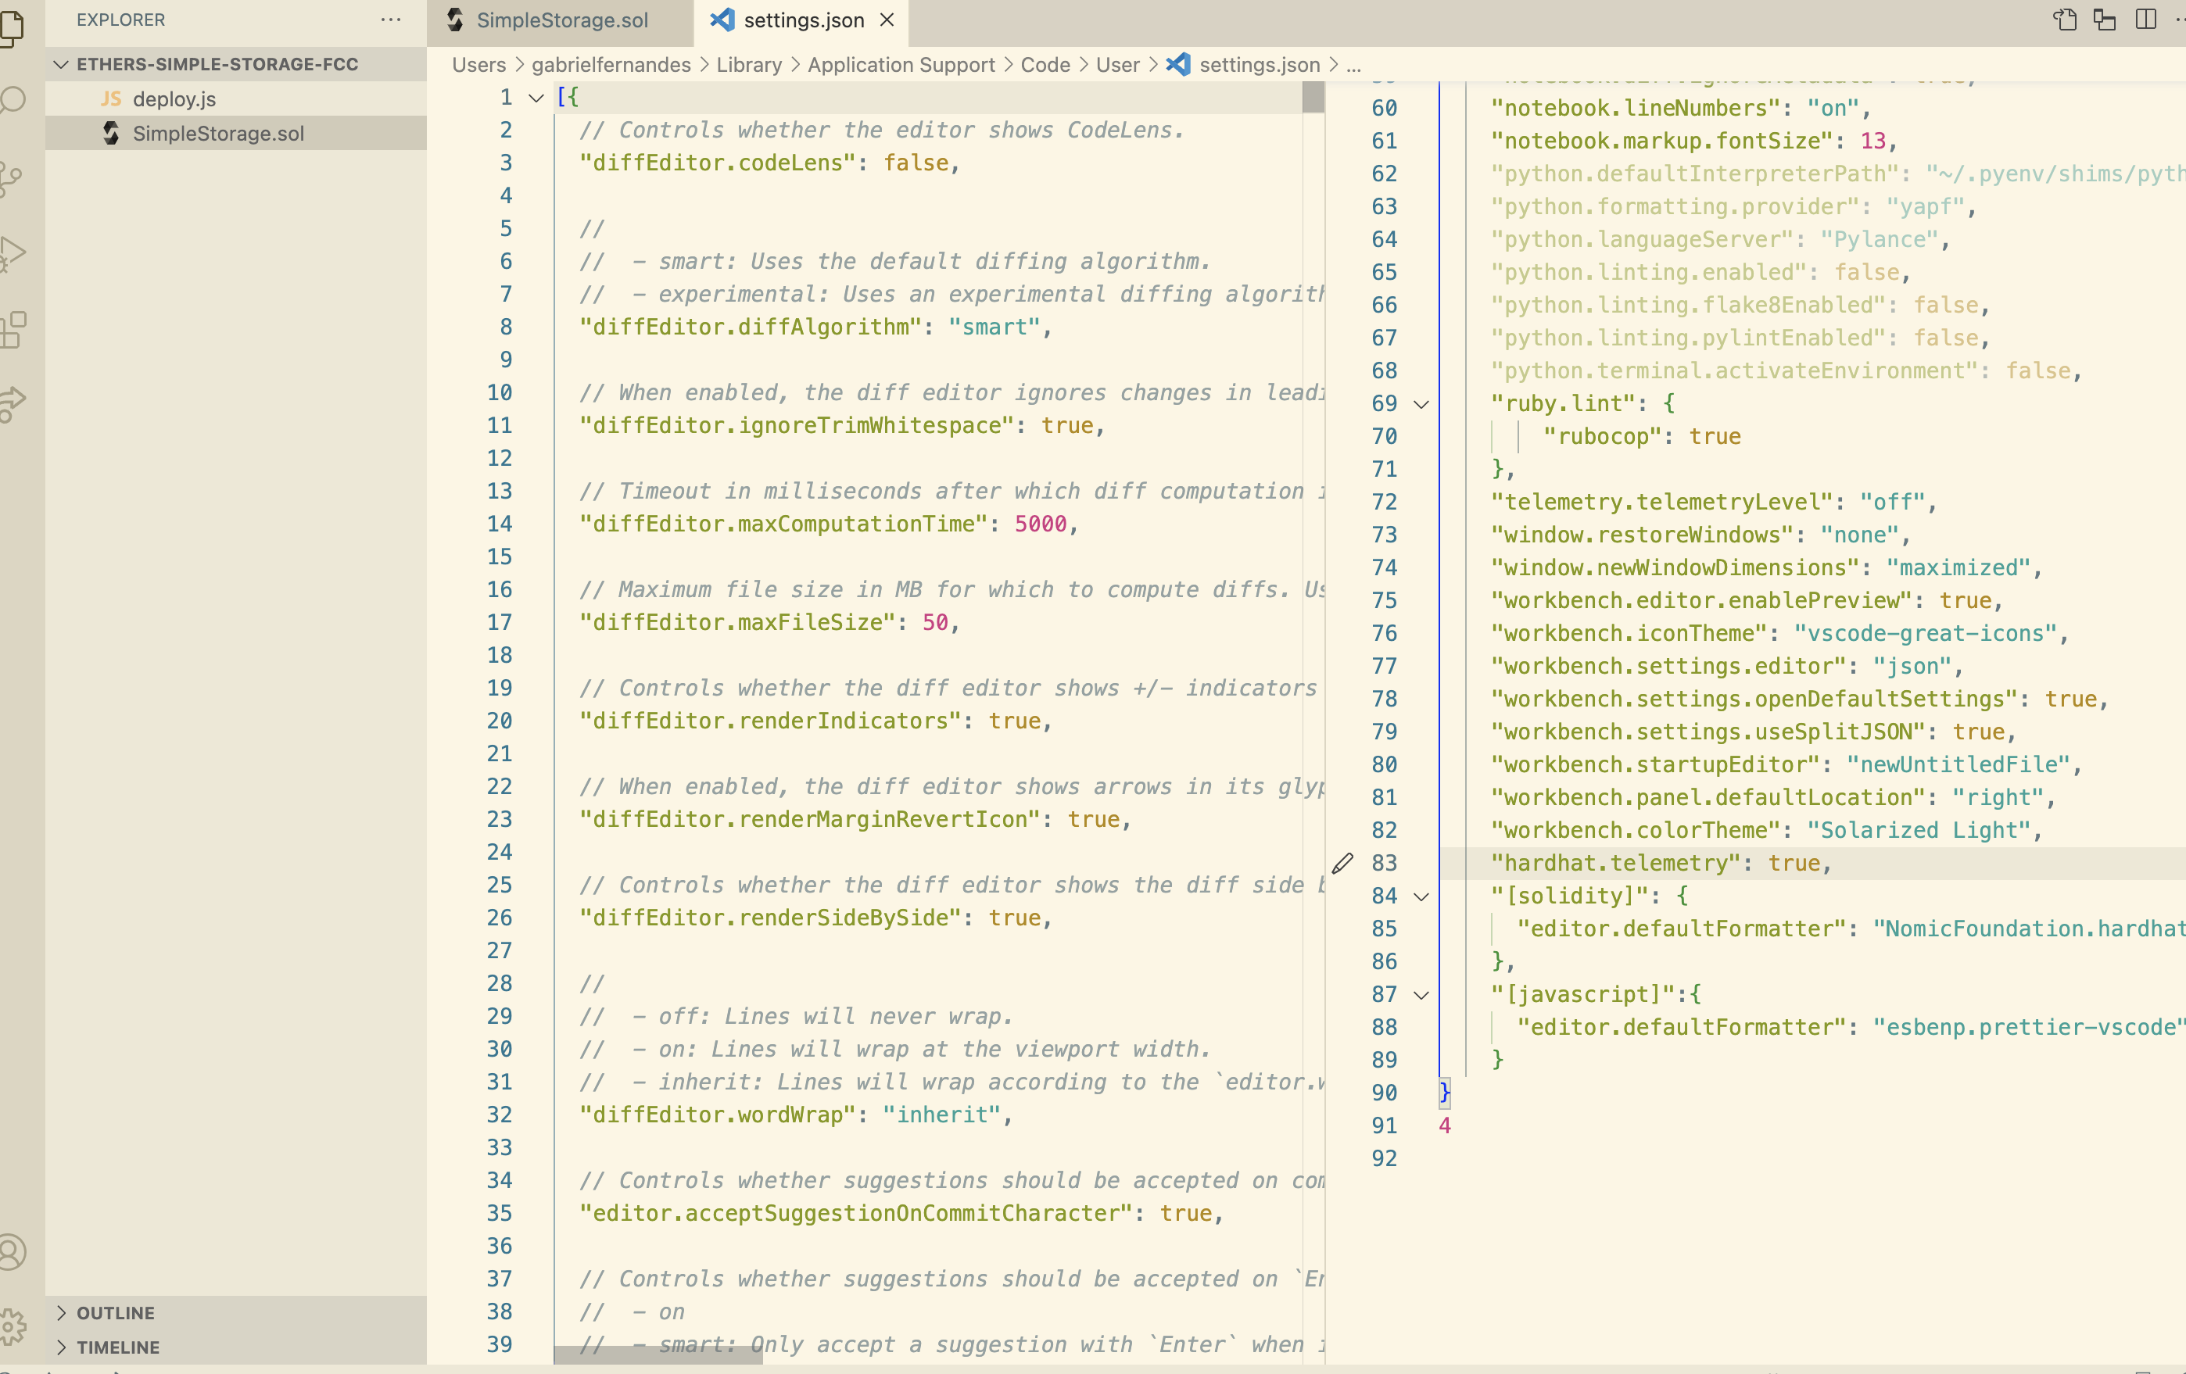Screen dimensions: 2186x1374
Task: Click the Library breadcrumb
Action: pos(749,64)
